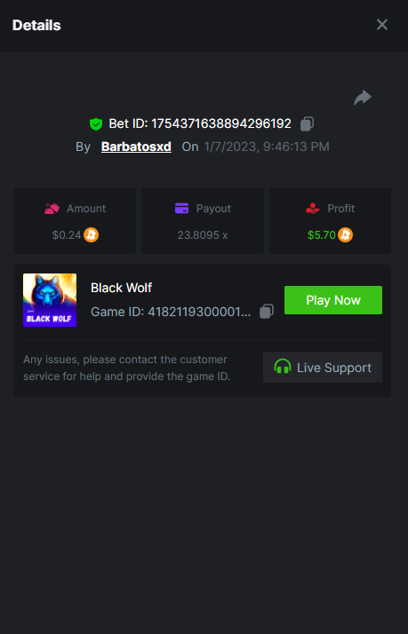Click the 23.8095 x payout value
This screenshot has height=634, width=408.
click(x=203, y=235)
